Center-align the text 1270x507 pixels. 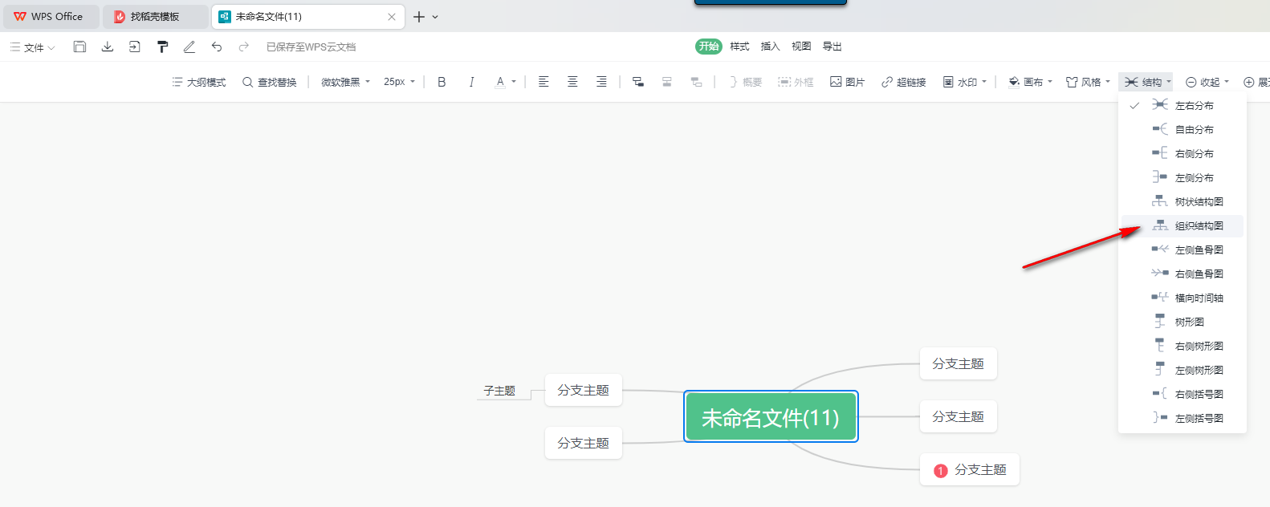click(x=572, y=82)
